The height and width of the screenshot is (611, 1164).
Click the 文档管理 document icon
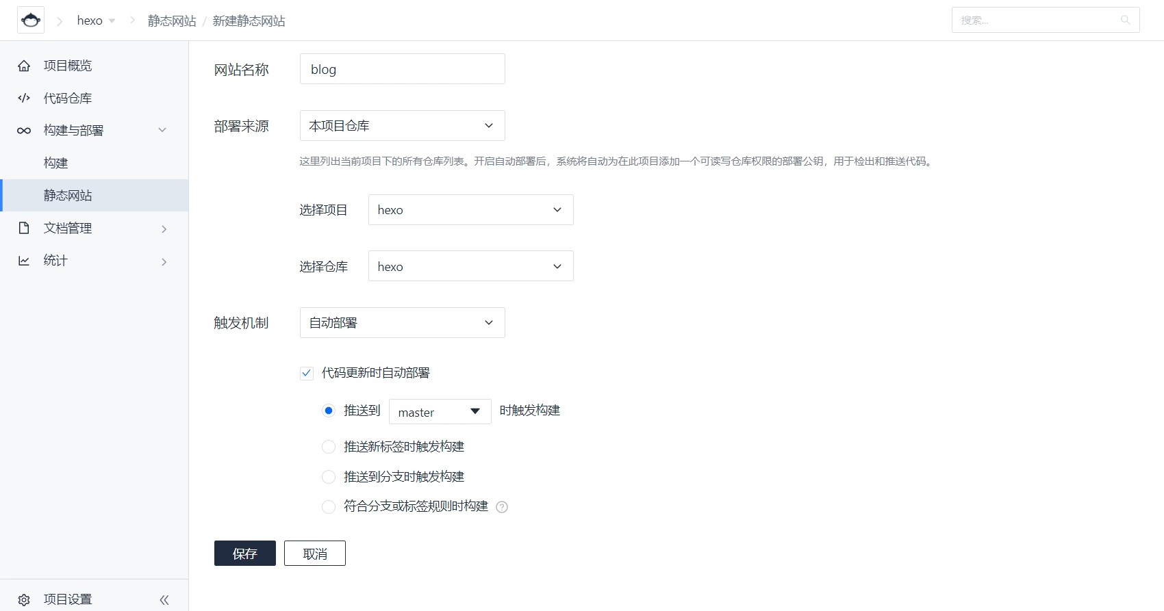pyautogui.click(x=24, y=228)
